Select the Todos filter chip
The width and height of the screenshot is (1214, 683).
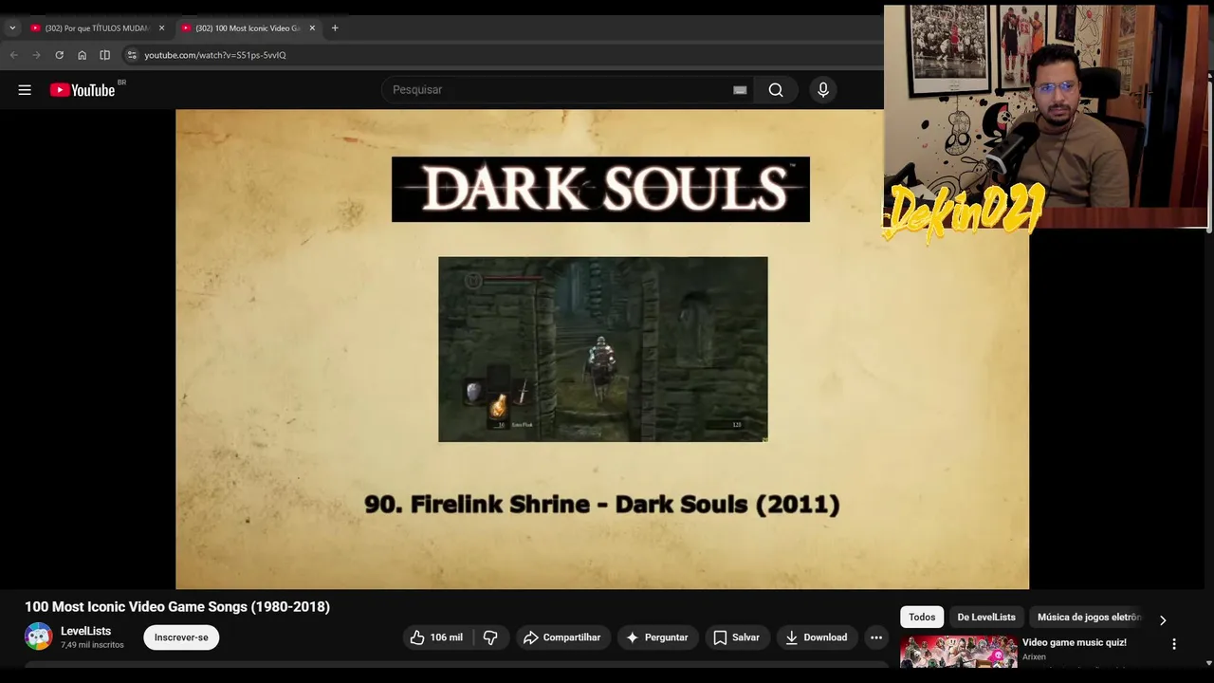click(x=922, y=618)
